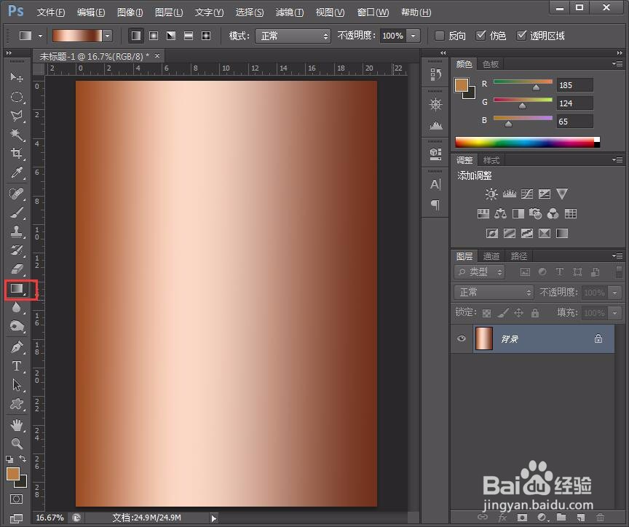This screenshot has width=629, height=527.
Task: Select the Move tool
Action: pos(17,77)
